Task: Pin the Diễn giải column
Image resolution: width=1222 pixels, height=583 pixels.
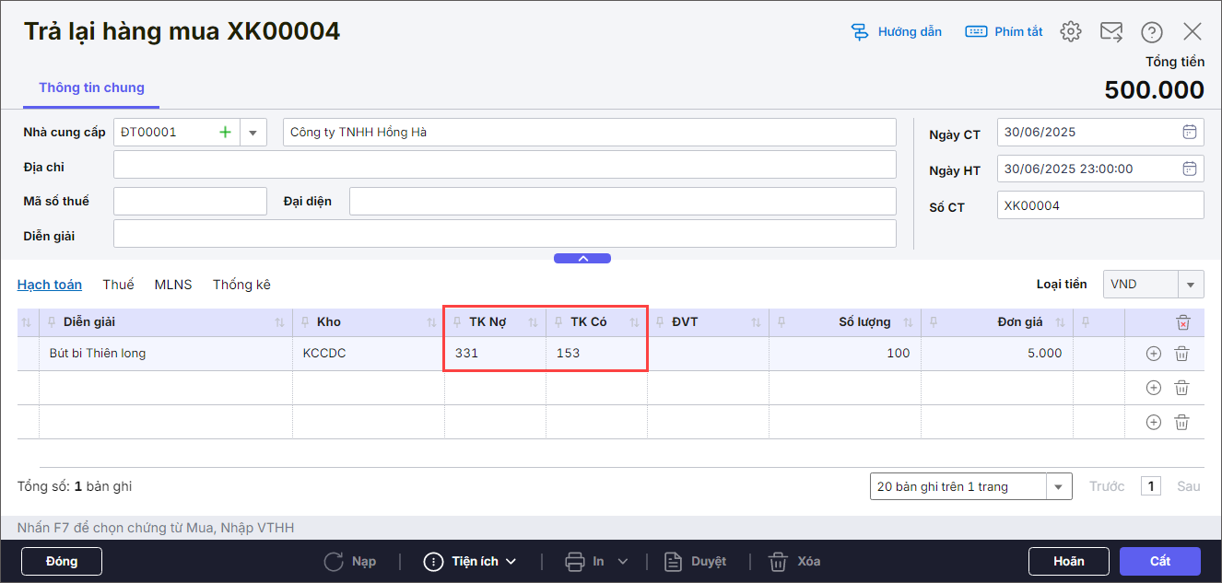Action: pyautogui.click(x=52, y=322)
